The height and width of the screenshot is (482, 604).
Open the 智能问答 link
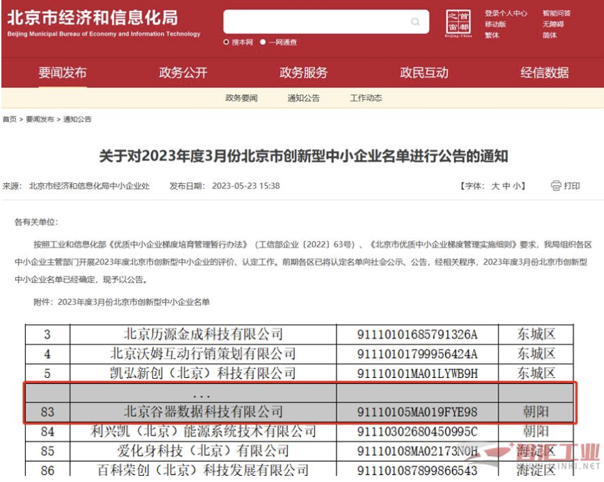tap(556, 13)
